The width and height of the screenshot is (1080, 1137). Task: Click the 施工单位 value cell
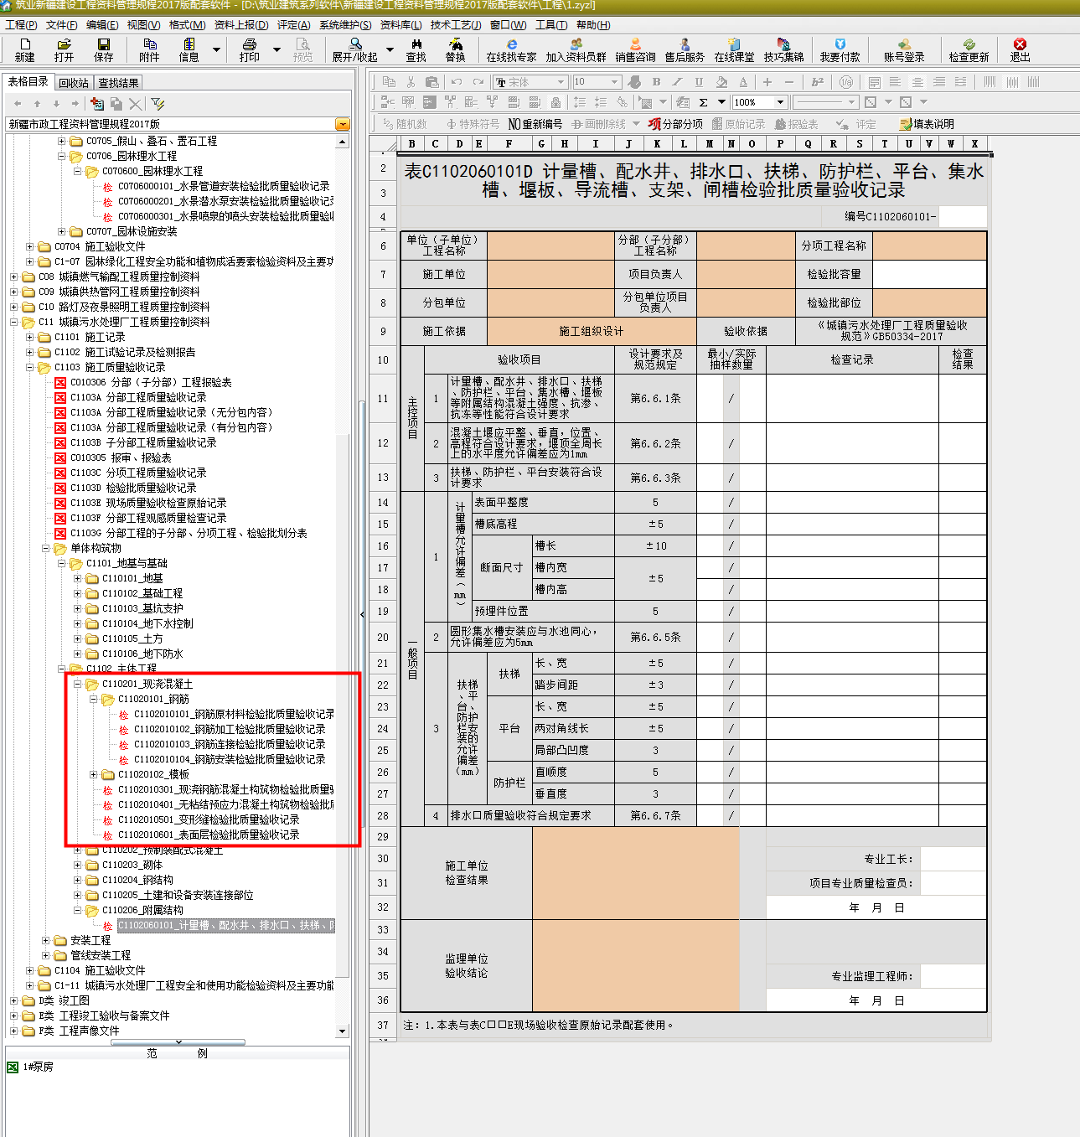click(x=550, y=274)
